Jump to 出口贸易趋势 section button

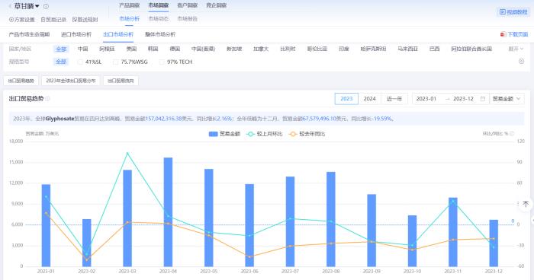tap(21, 81)
